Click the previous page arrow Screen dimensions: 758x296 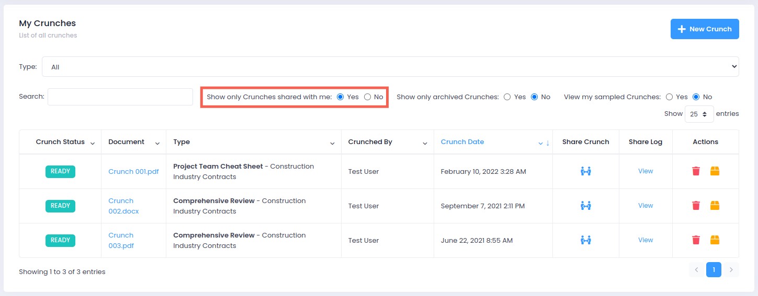pos(696,270)
